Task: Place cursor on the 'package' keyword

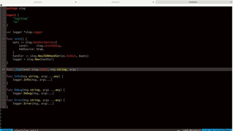Action: (12, 8)
